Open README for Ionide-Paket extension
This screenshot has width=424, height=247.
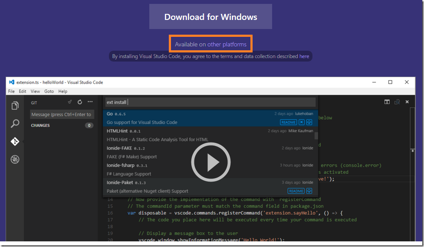pos(296,191)
